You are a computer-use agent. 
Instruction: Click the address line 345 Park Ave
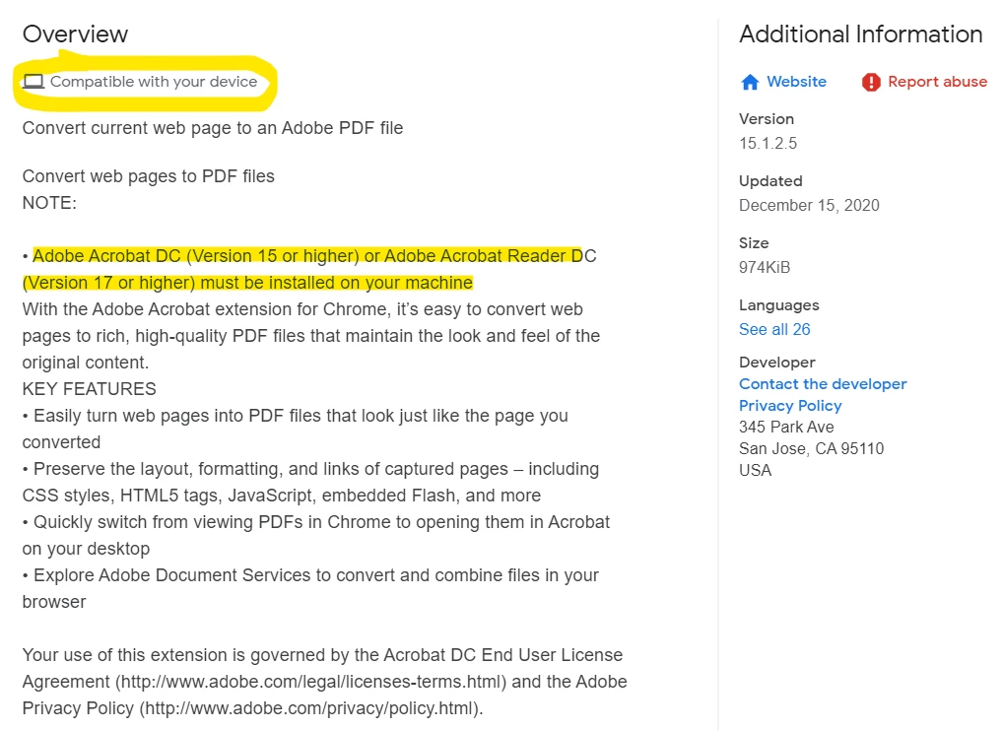click(786, 427)
